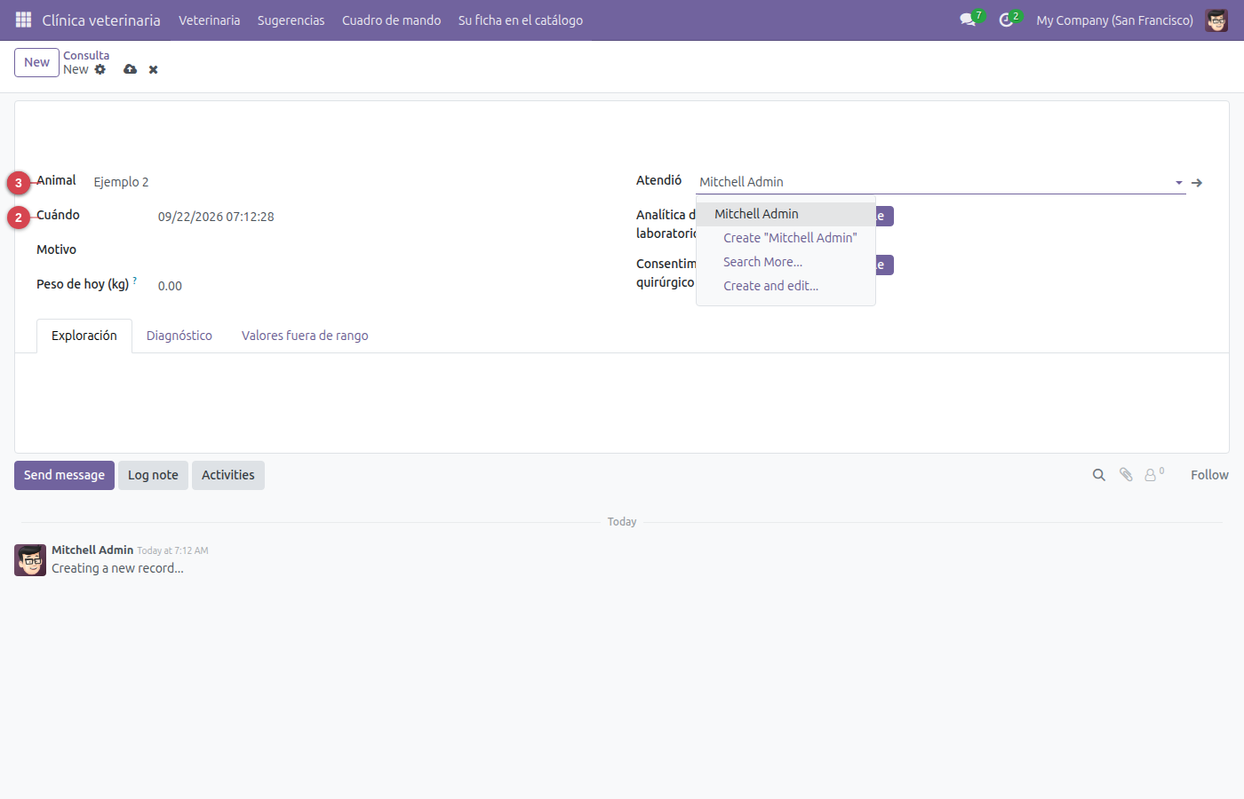Click the Log note button
Screen dimensions: 1244x799
153,475
